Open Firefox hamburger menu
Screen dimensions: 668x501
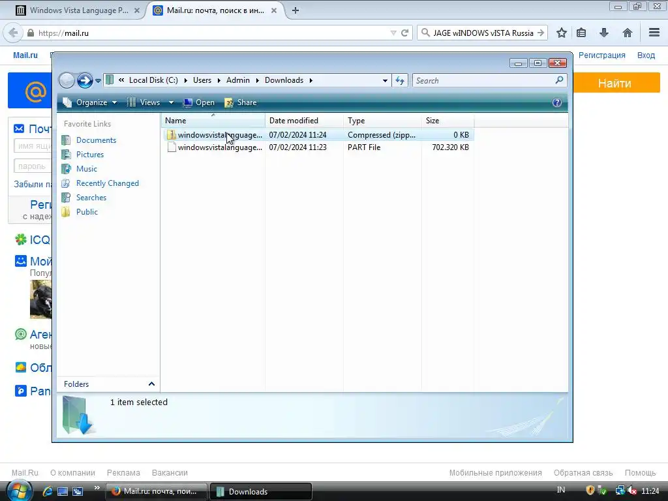pos(654,33)
